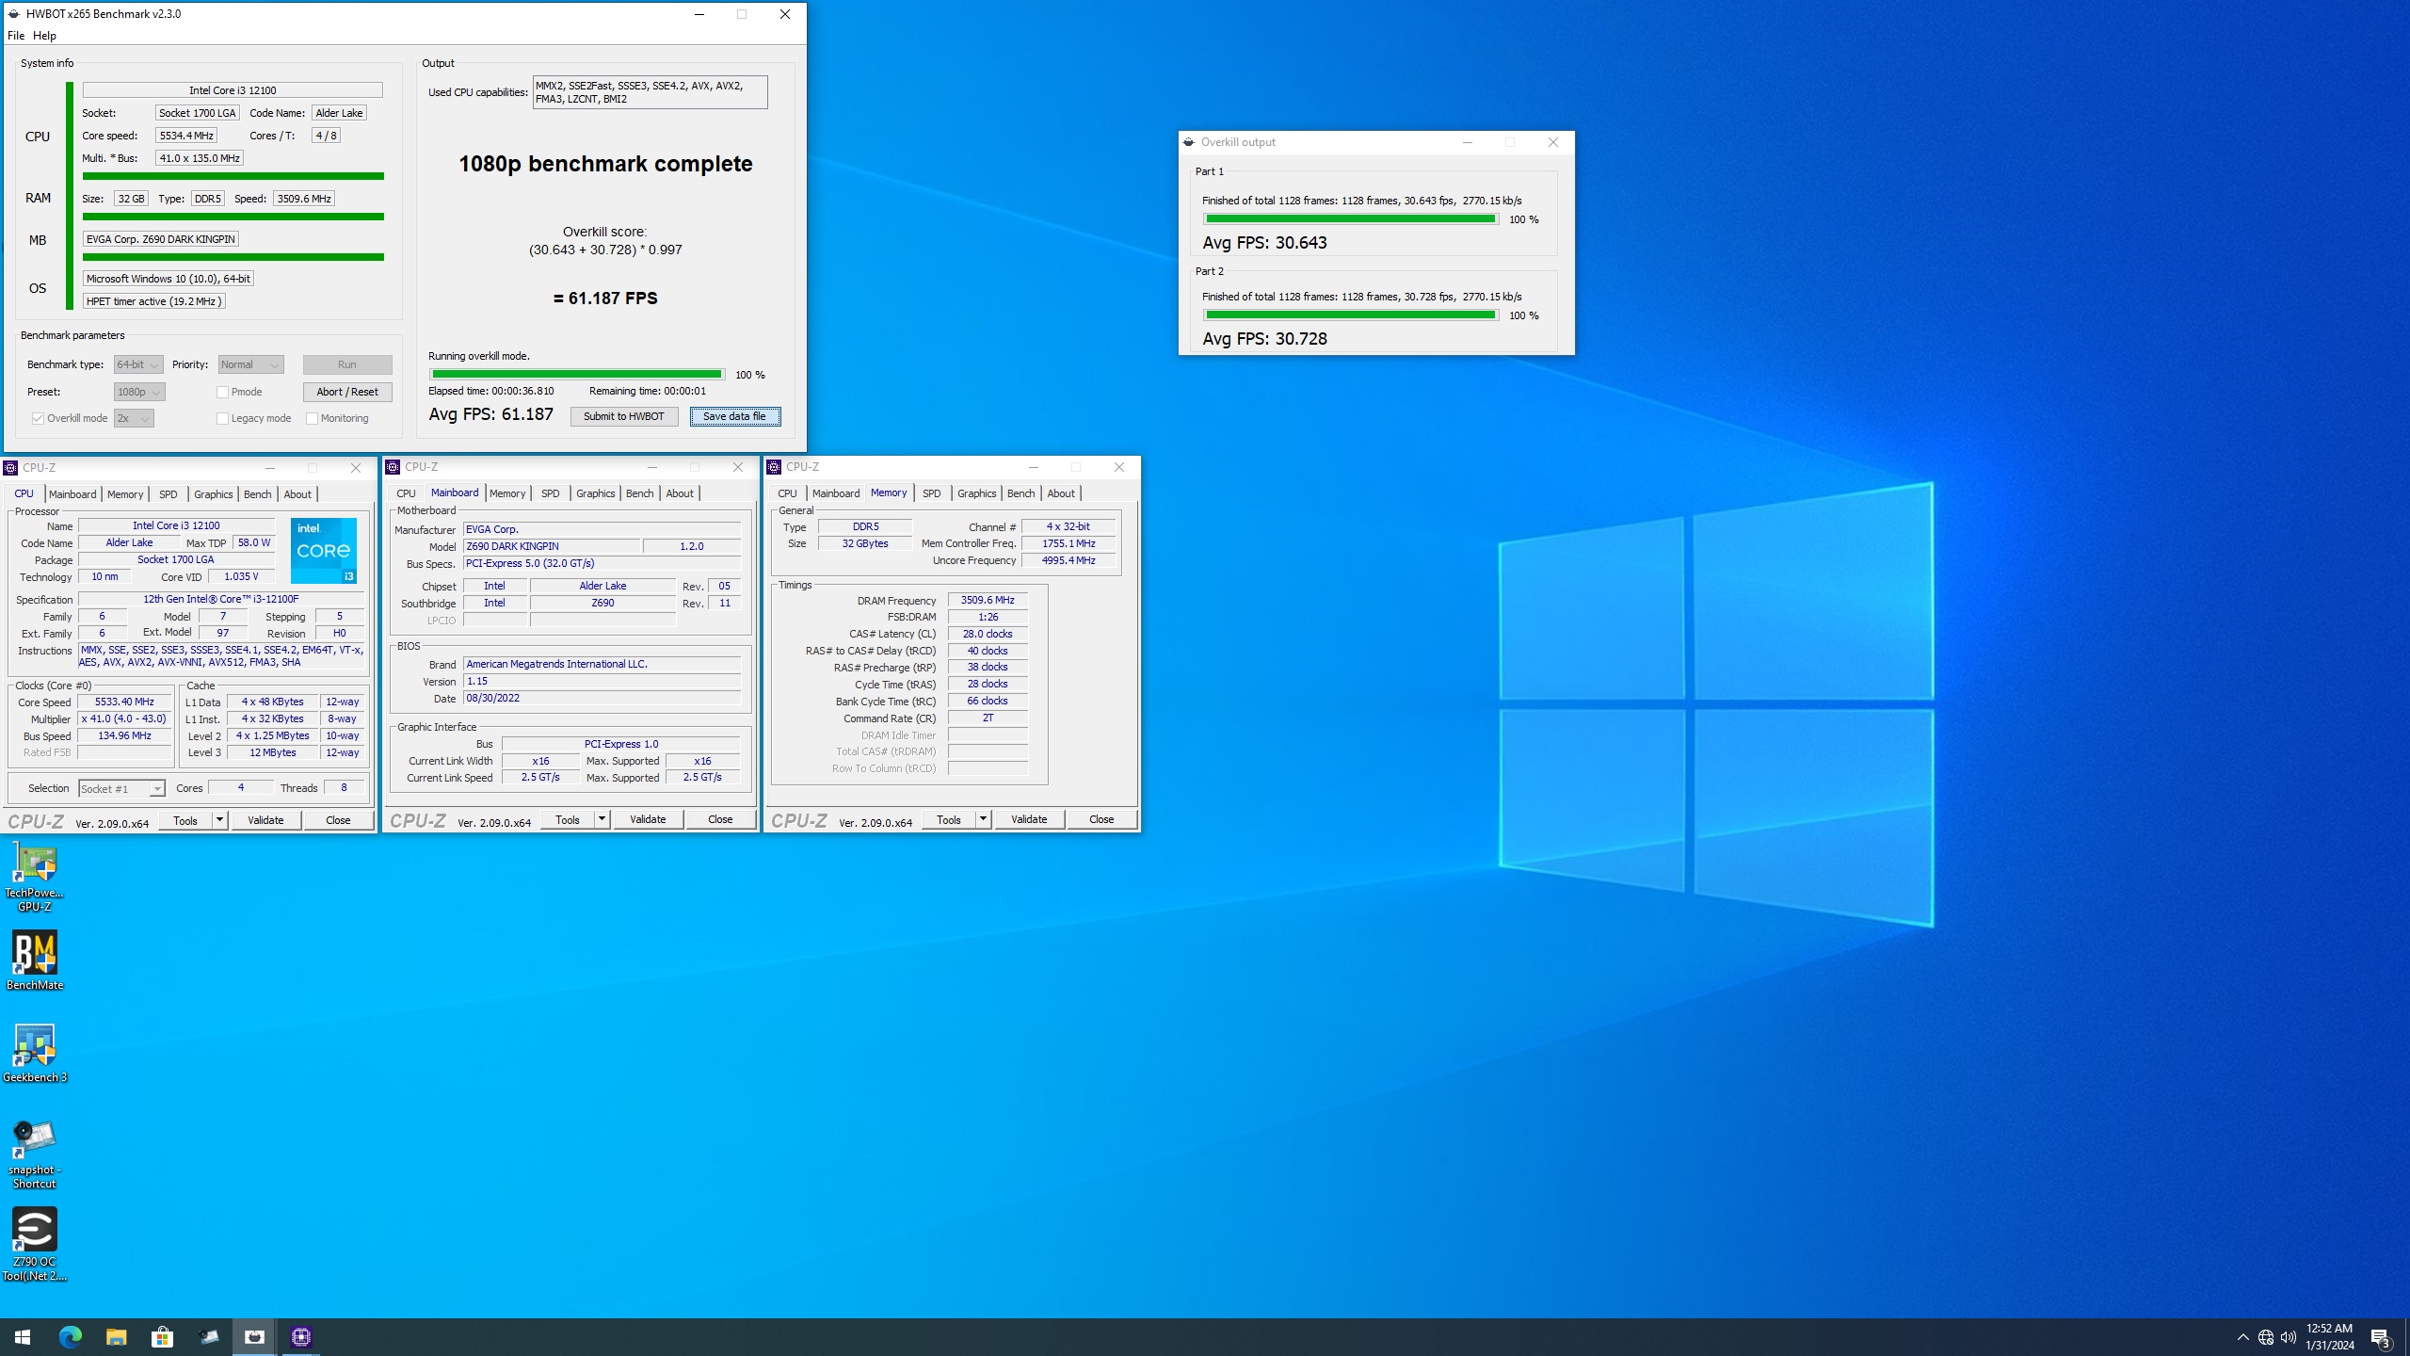This screenshot has height=1356, width=2410.
Task: Open the notification center icon
Action: pyautogui.click(x=2381, y=1337)
